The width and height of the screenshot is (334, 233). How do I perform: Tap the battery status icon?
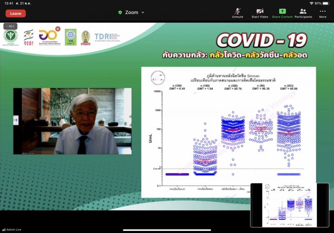tap(326, 3)
